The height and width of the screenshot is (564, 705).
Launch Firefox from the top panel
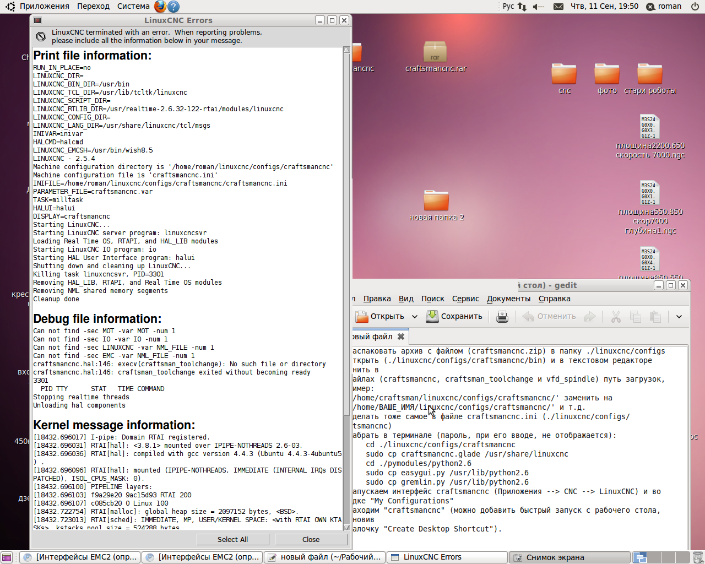160,7
